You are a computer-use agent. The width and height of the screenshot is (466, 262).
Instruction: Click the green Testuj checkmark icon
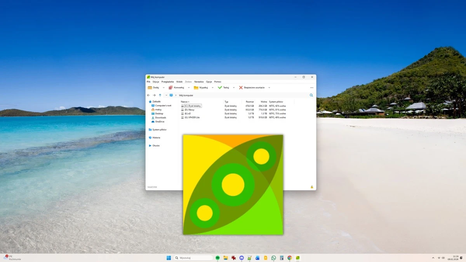[220, 88]
